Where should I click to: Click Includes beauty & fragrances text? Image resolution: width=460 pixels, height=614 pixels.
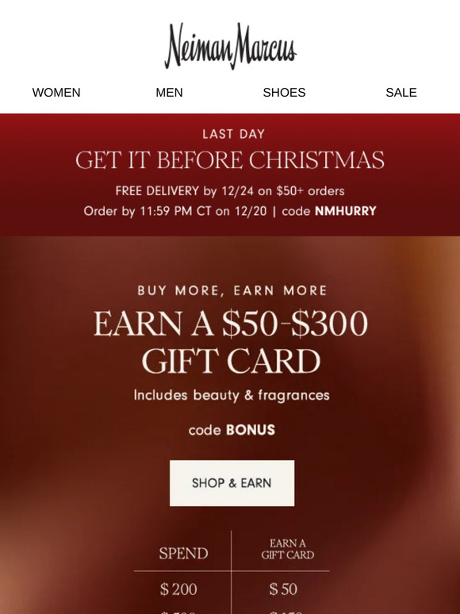click(x=232, y=395)
